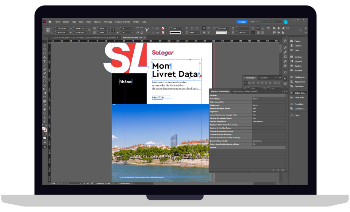This screenshot has width=350, height=212.
Task: Open page number dropdown in status bar
Action: coord(80,183)
